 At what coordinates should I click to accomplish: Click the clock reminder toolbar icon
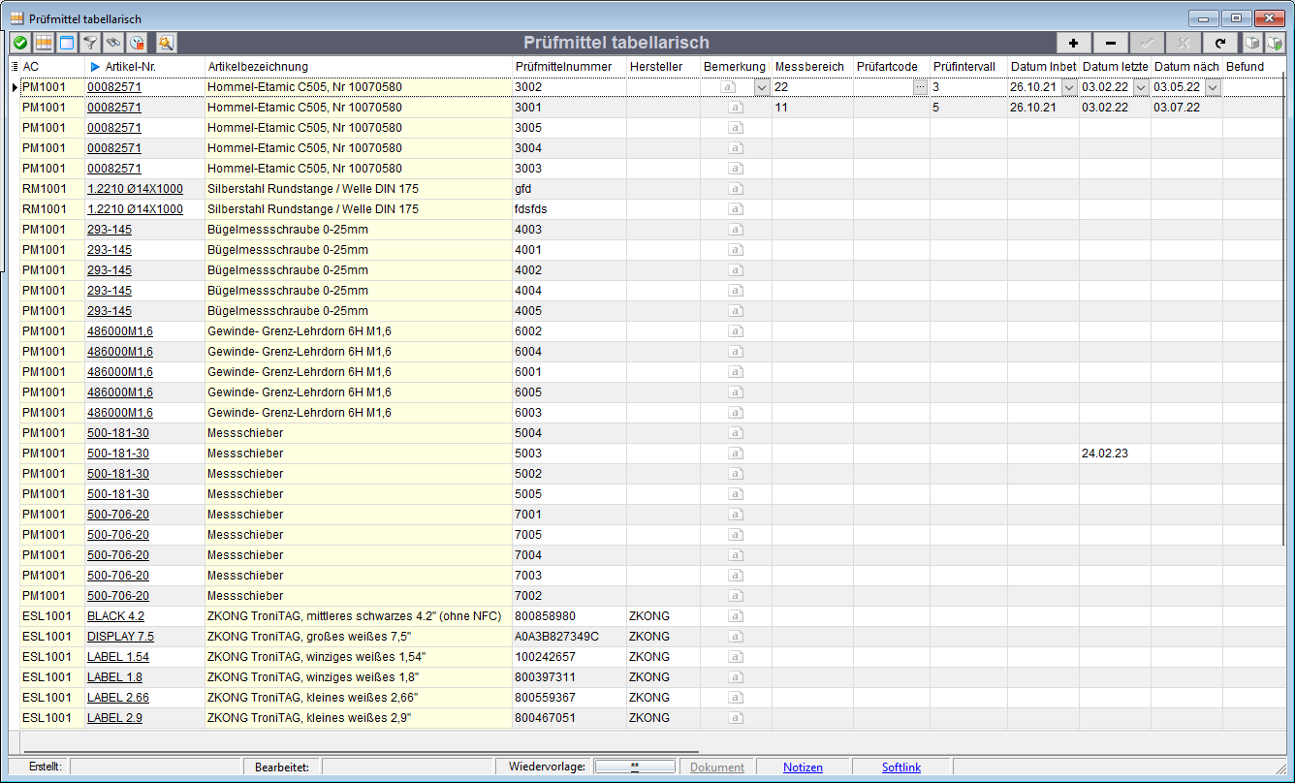tap(137, 43)
